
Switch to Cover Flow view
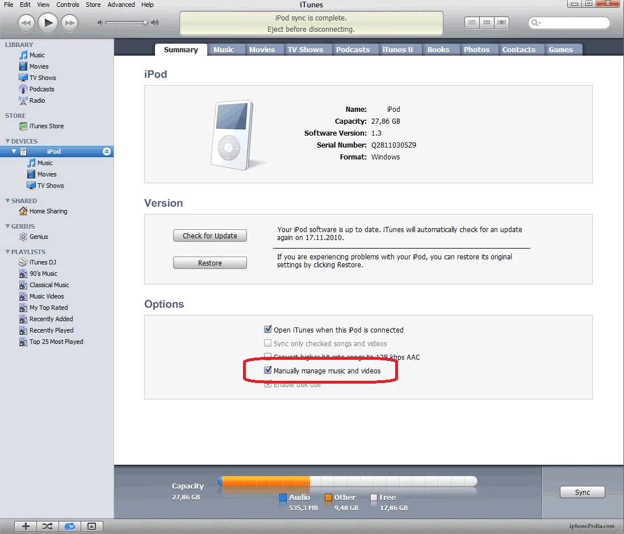coord(501,23)
